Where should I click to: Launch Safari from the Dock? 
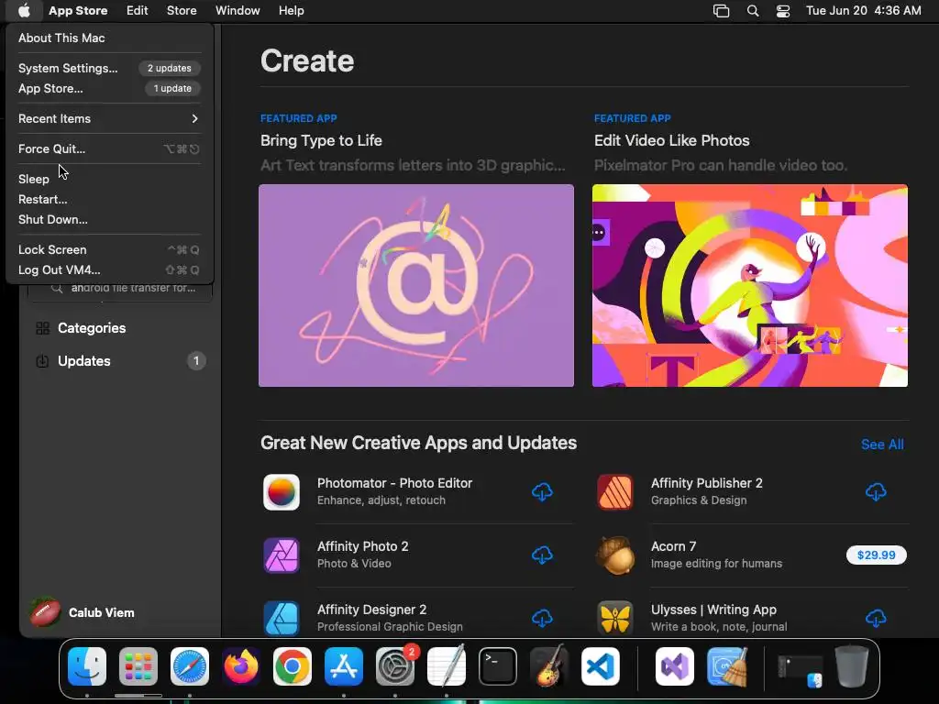tap(190, 666)
